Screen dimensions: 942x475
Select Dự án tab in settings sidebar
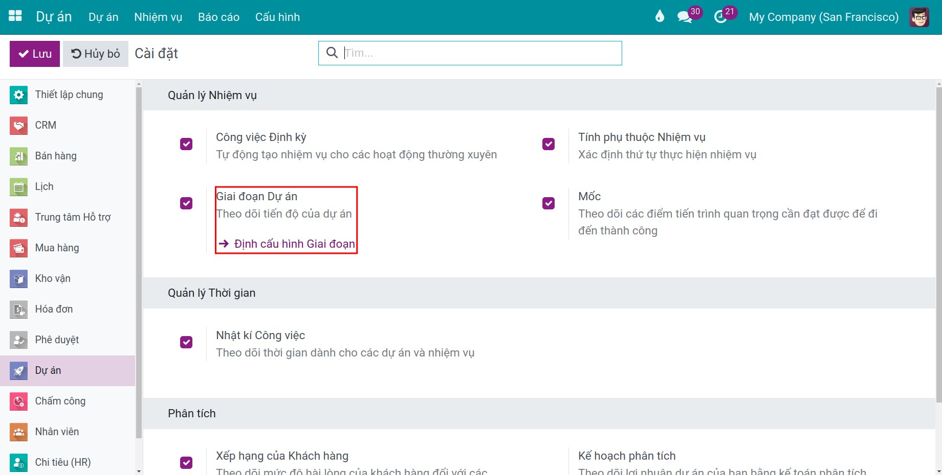68,371
